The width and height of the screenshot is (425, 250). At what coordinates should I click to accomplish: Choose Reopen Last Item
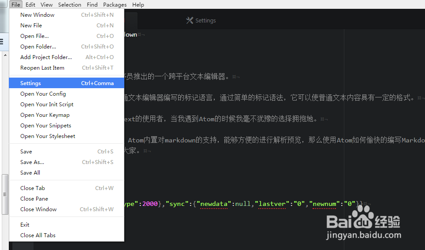pos(67,68)
